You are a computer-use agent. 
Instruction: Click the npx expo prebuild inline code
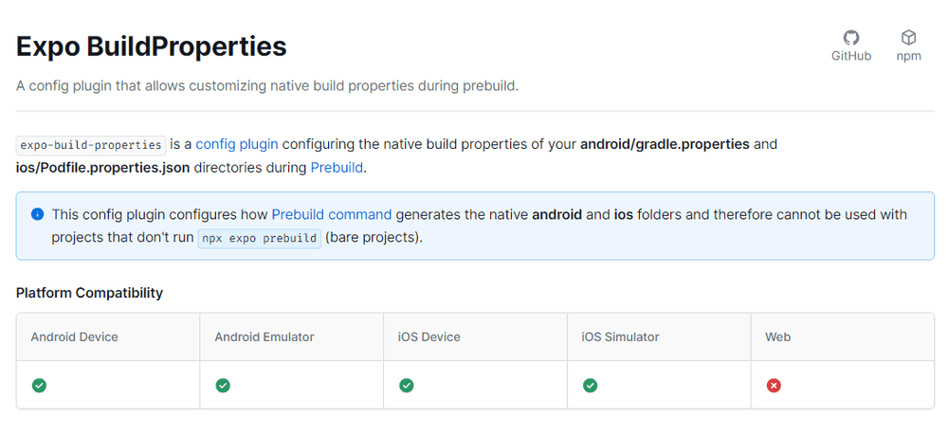pyautogui.click(x=260, y=238)
